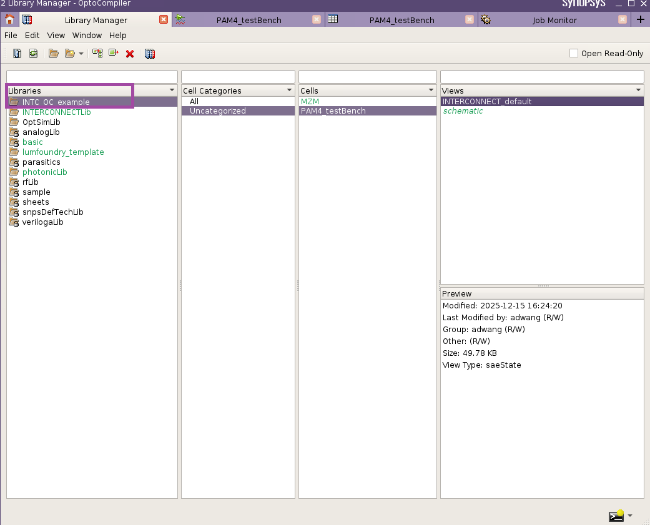This screenshot has width=650, height=525.
Task: Click the Open With folder icon
Action: [x=70, y=54]
